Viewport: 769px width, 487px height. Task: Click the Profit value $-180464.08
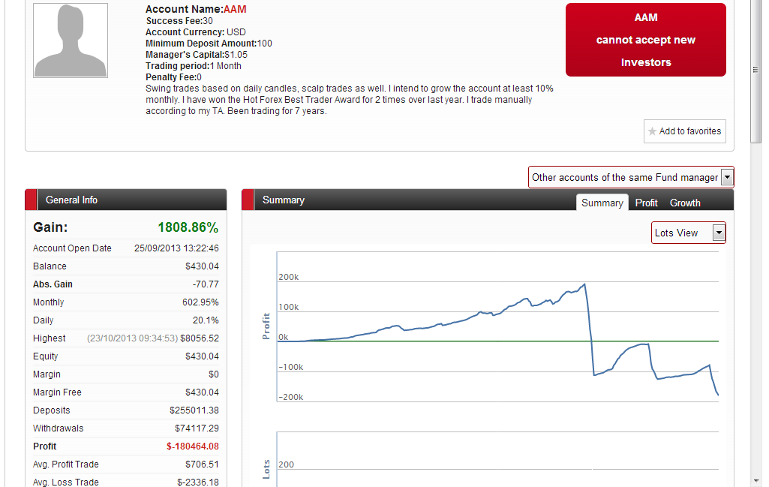[x=193, y=446]
